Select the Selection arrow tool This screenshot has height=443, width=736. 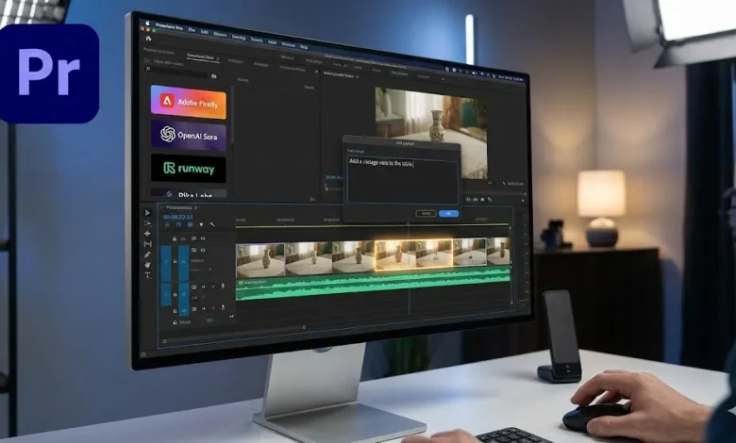[x=147, y=213]
